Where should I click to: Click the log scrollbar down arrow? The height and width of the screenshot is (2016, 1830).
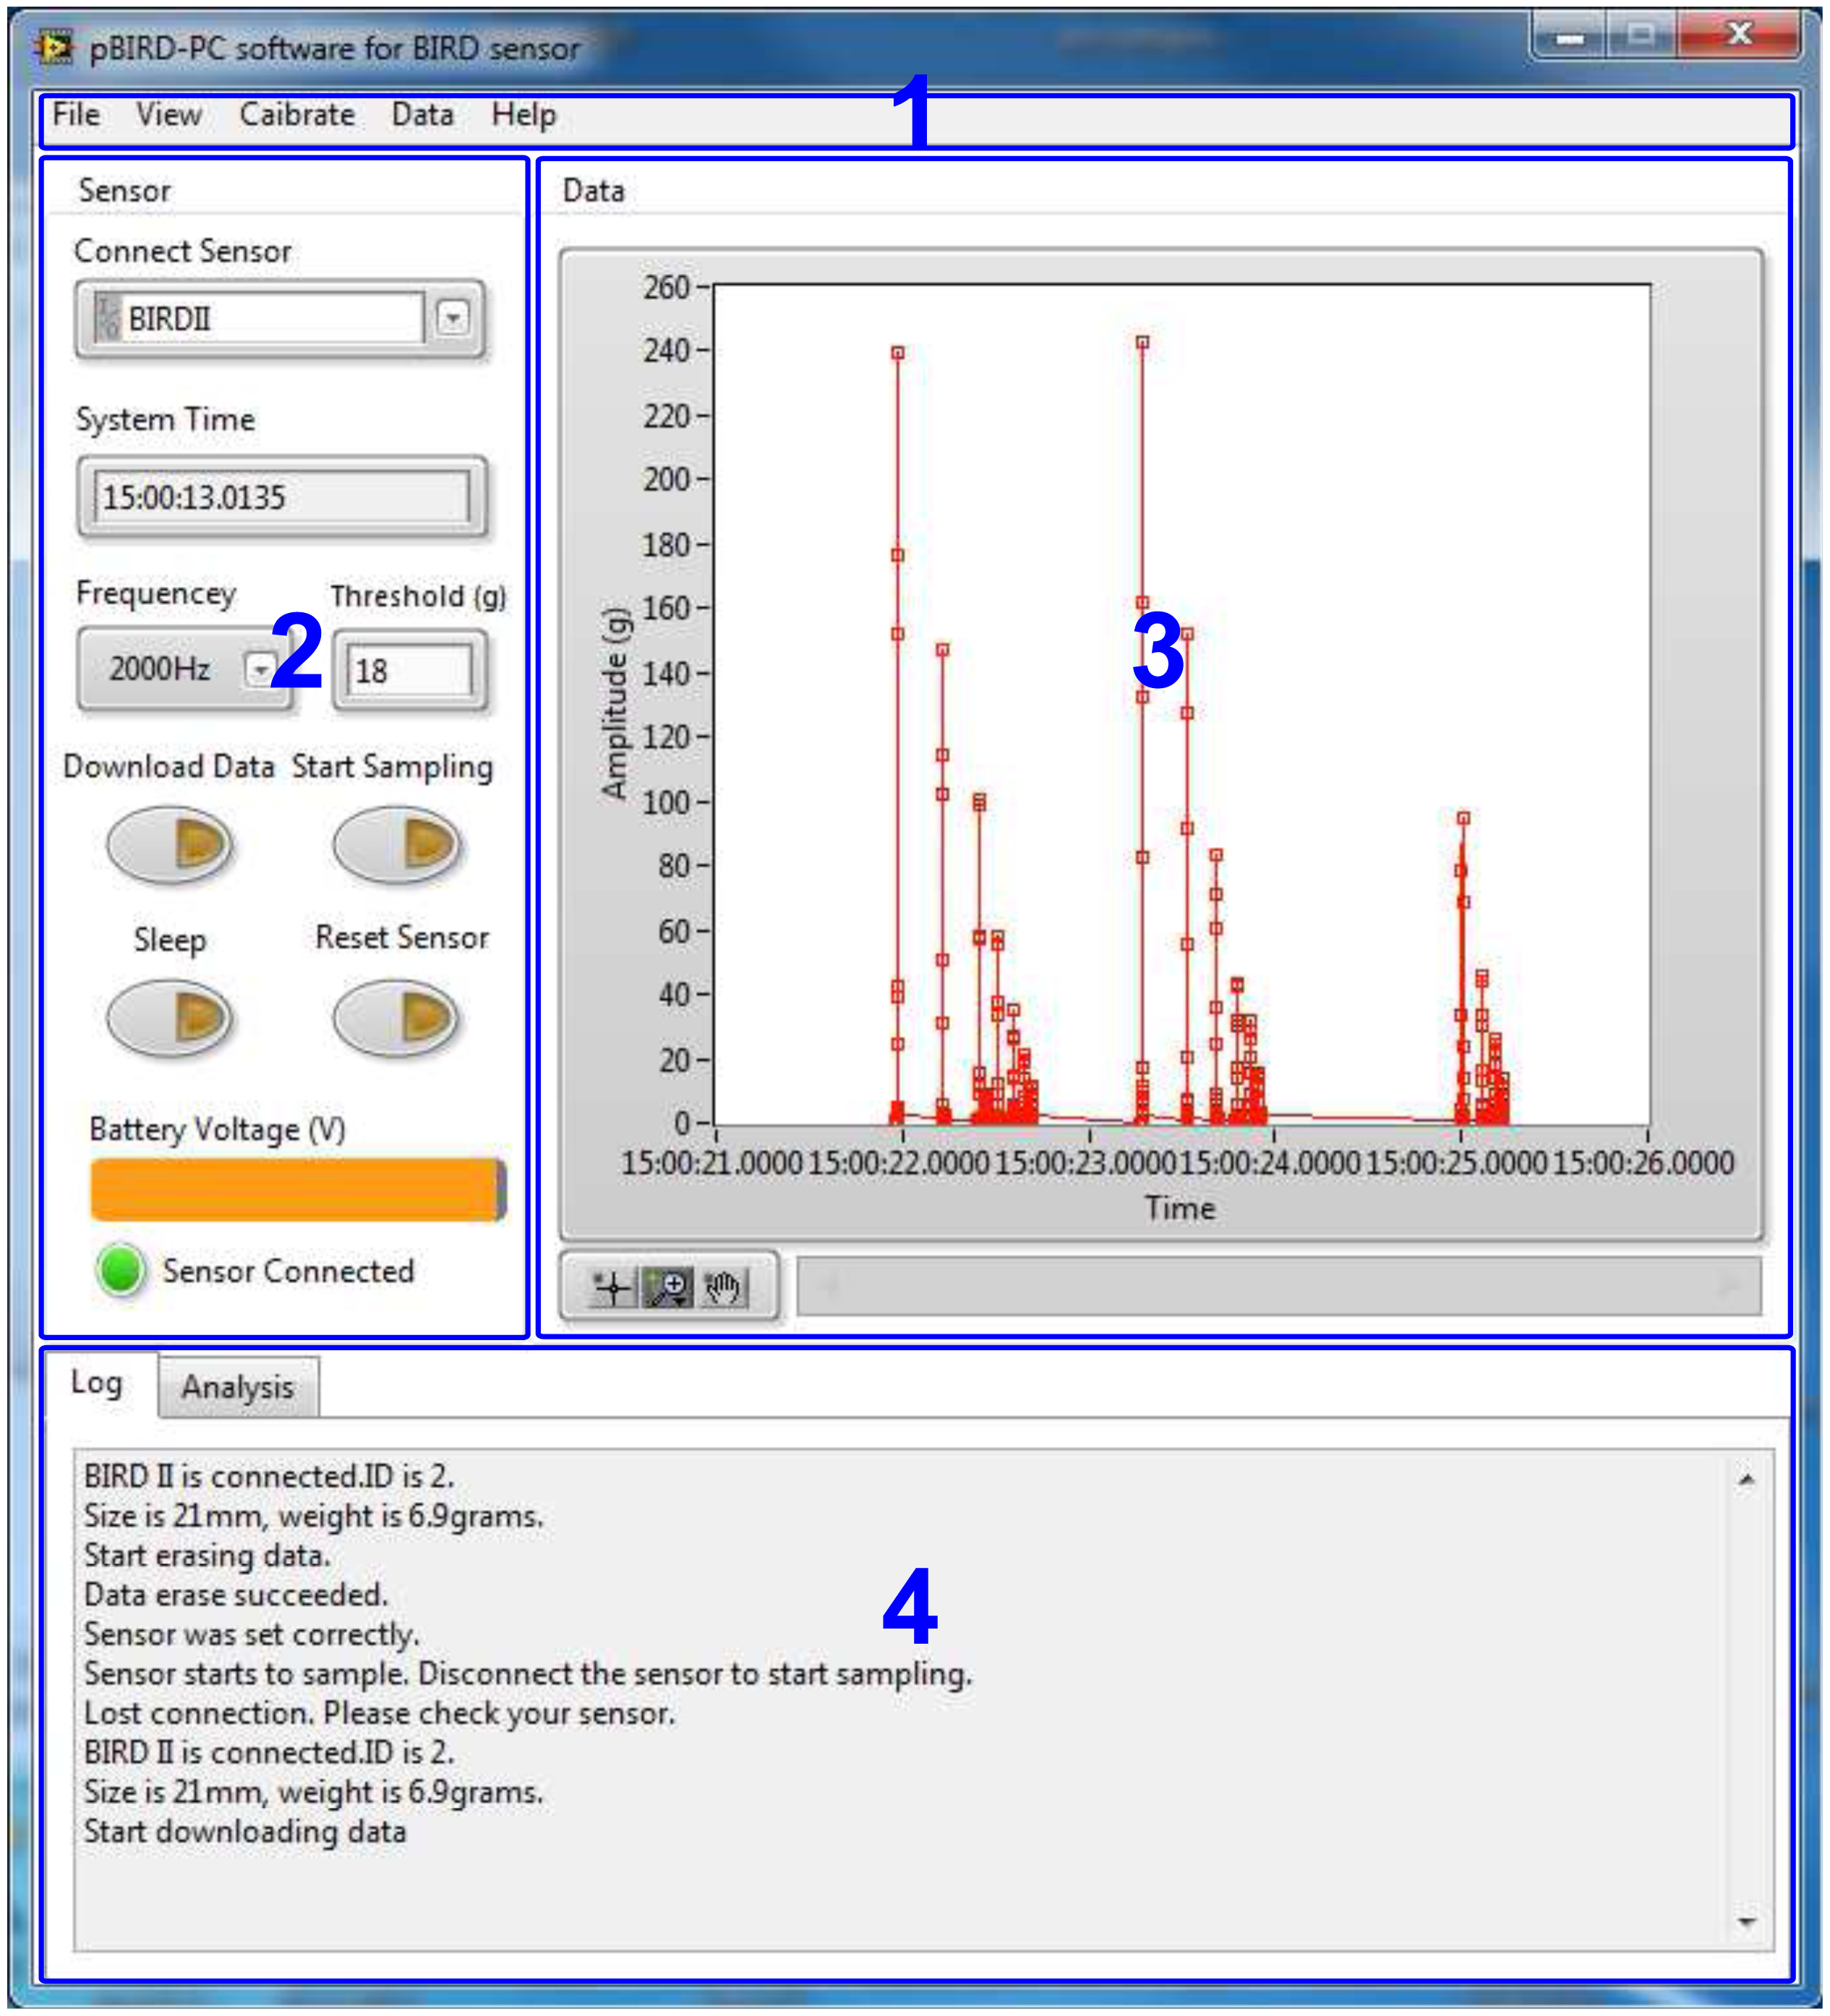click(1747, 1921)
